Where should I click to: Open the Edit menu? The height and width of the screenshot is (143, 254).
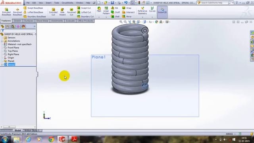click(34, 3)
